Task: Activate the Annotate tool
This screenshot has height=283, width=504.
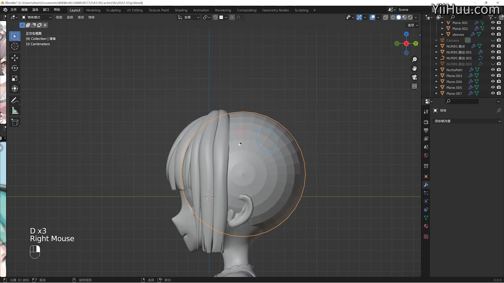Action: 15,100
